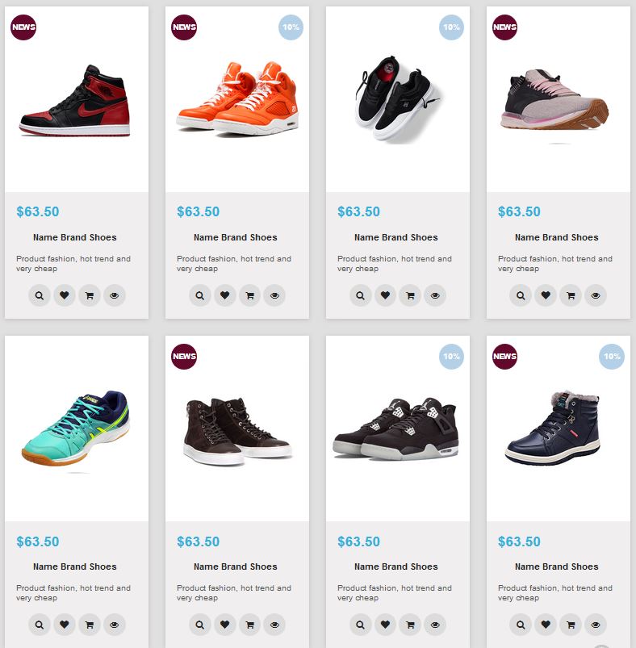Image resolution: width=636 pixels, height=648 pixels.
Task: Add the pink trainers to the shopping cart
Action: [571, 295]
